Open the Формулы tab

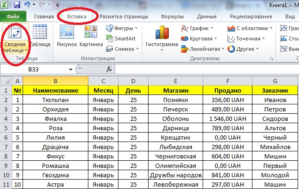tap(172, 16)
